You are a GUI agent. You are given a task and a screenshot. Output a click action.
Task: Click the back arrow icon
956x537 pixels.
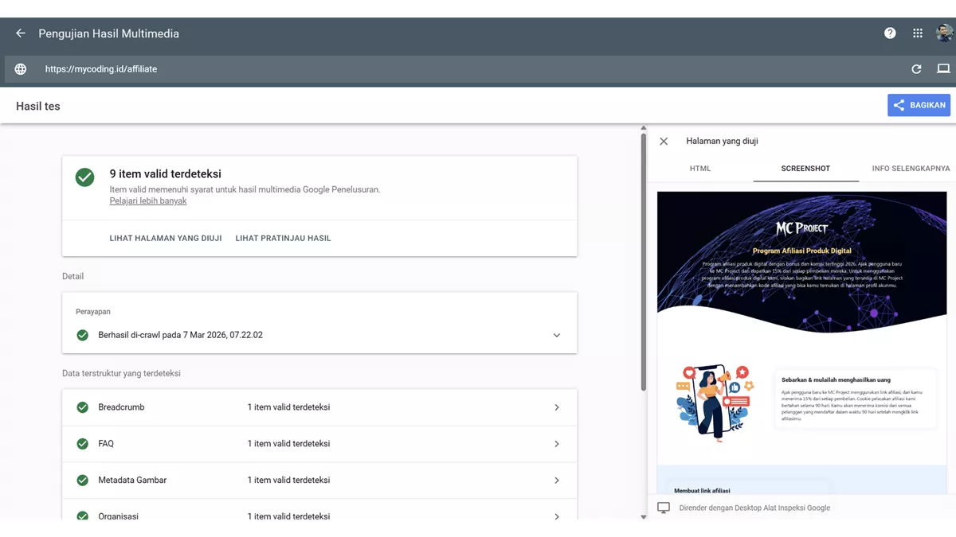pyautogui.click(x=21, y=33)
